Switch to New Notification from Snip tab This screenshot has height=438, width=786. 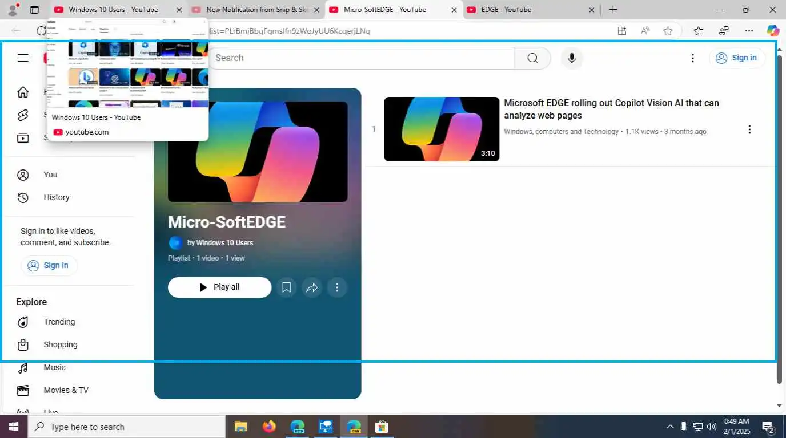click(257, 10)
